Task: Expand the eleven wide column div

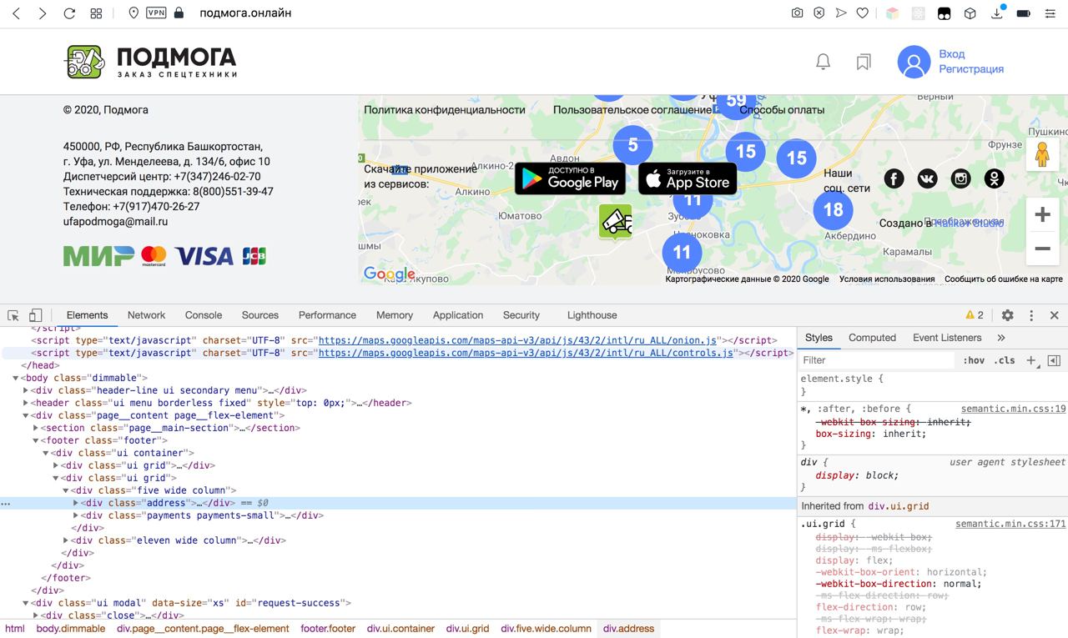Action: click(66, 540)
